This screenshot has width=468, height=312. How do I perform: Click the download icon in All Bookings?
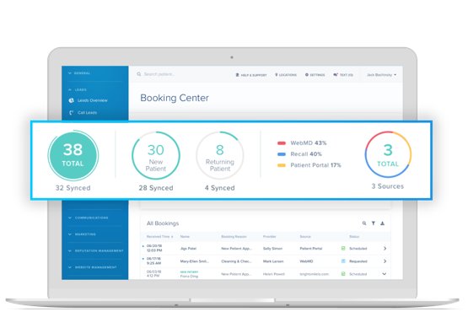coord(382,223)
